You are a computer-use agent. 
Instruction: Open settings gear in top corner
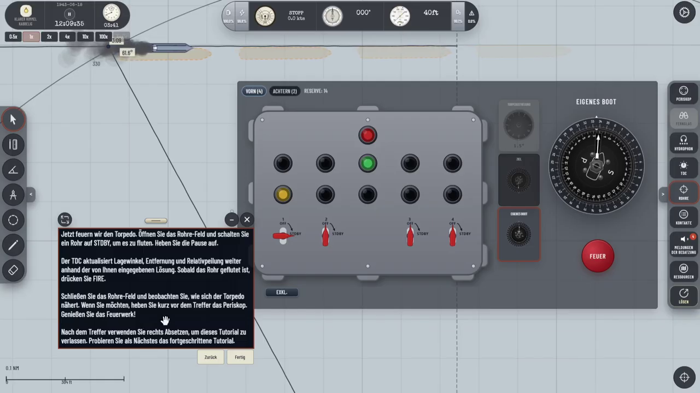pos(684,12)
